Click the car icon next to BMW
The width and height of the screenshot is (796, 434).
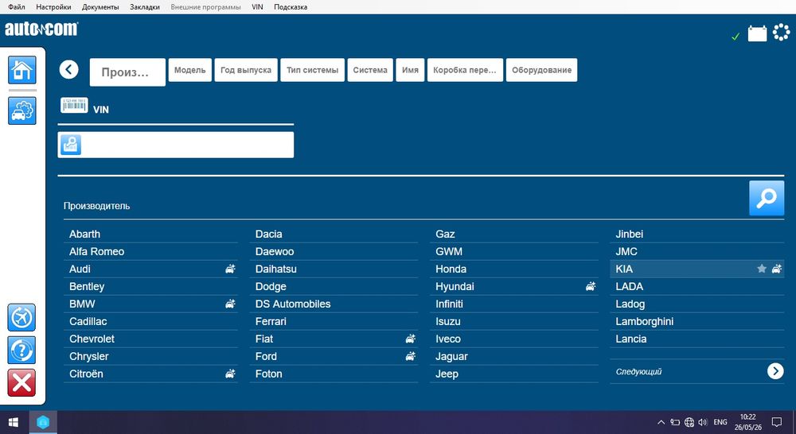231,304
